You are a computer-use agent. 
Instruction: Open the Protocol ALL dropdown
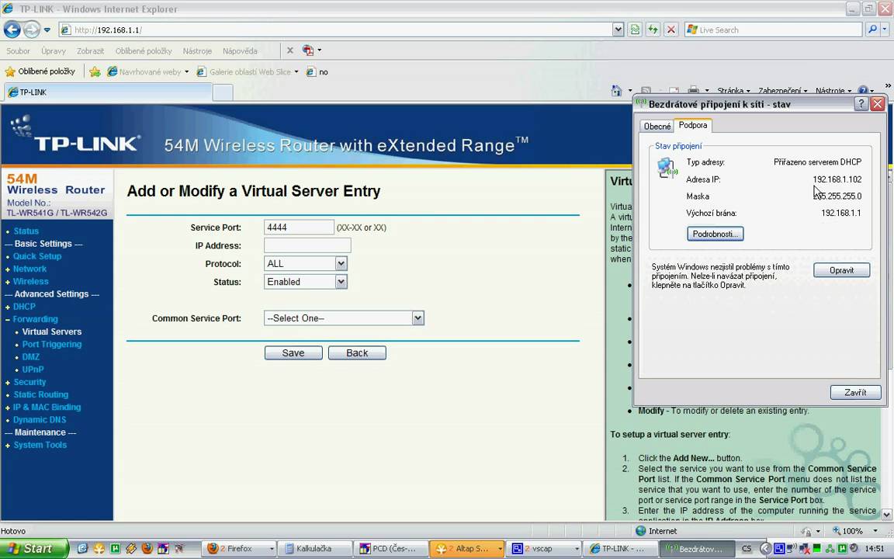[x=306, y=263]
